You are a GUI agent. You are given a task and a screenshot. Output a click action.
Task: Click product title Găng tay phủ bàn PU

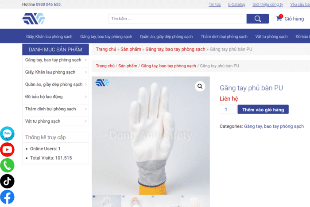tap(251, 88)
